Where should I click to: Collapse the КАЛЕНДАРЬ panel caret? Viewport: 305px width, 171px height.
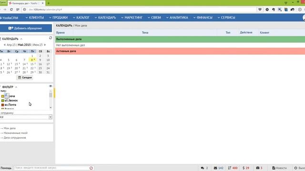[x=21, y=39]
